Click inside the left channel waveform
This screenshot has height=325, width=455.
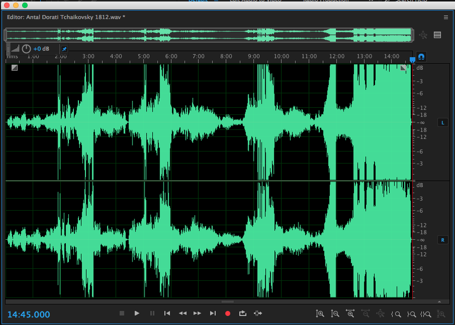pos(209,122)
